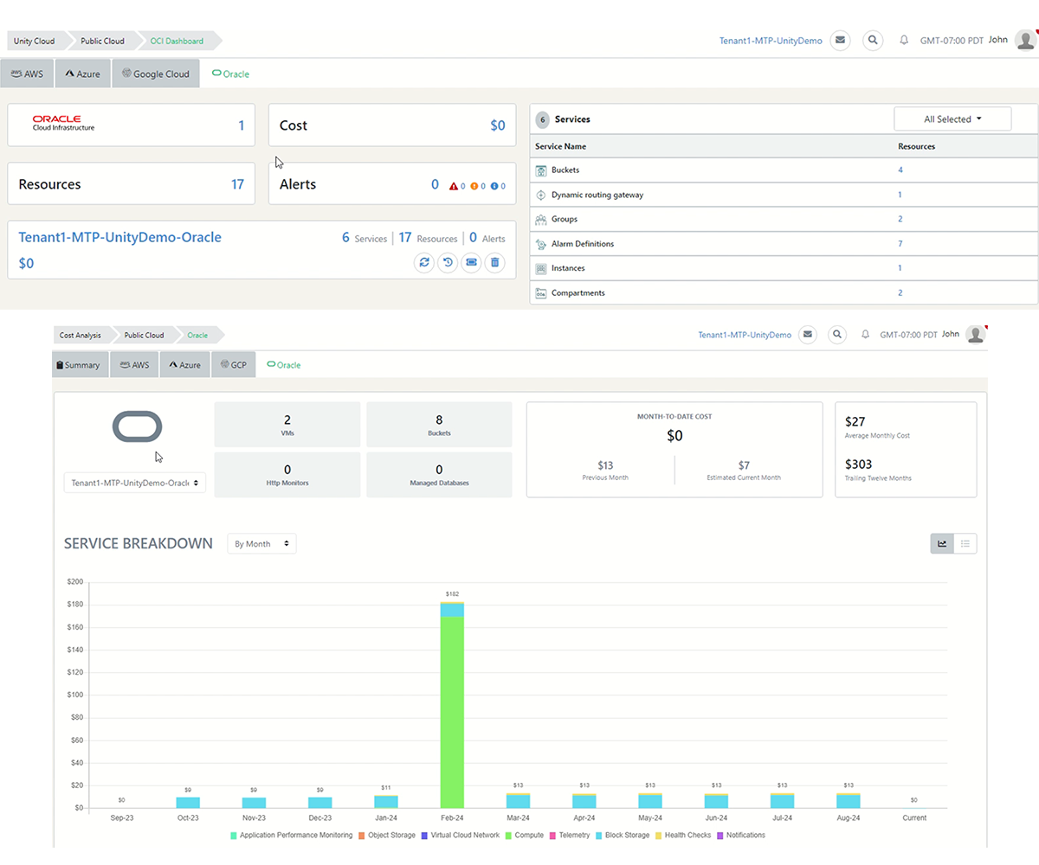This screenshot has height=865, width=1039.
Task: Switch to the chart view of Service Breakdown
Action: [942, 543]
